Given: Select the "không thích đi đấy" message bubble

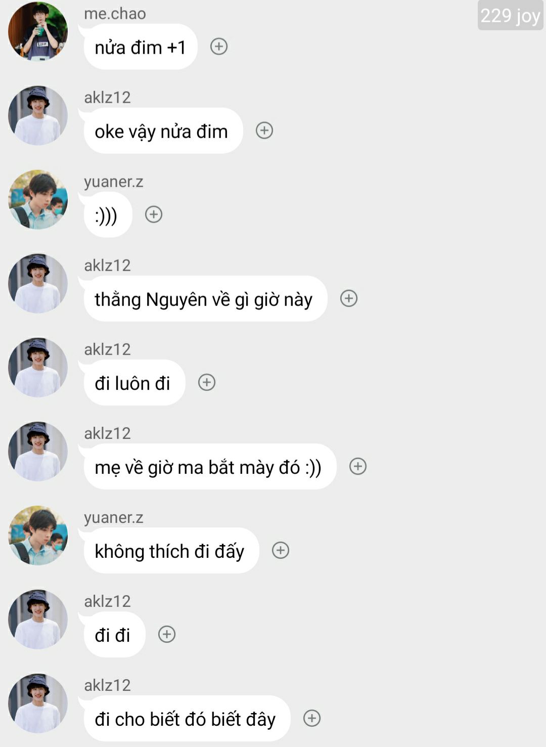Looking at the screenshot, I should click(170, 551).
